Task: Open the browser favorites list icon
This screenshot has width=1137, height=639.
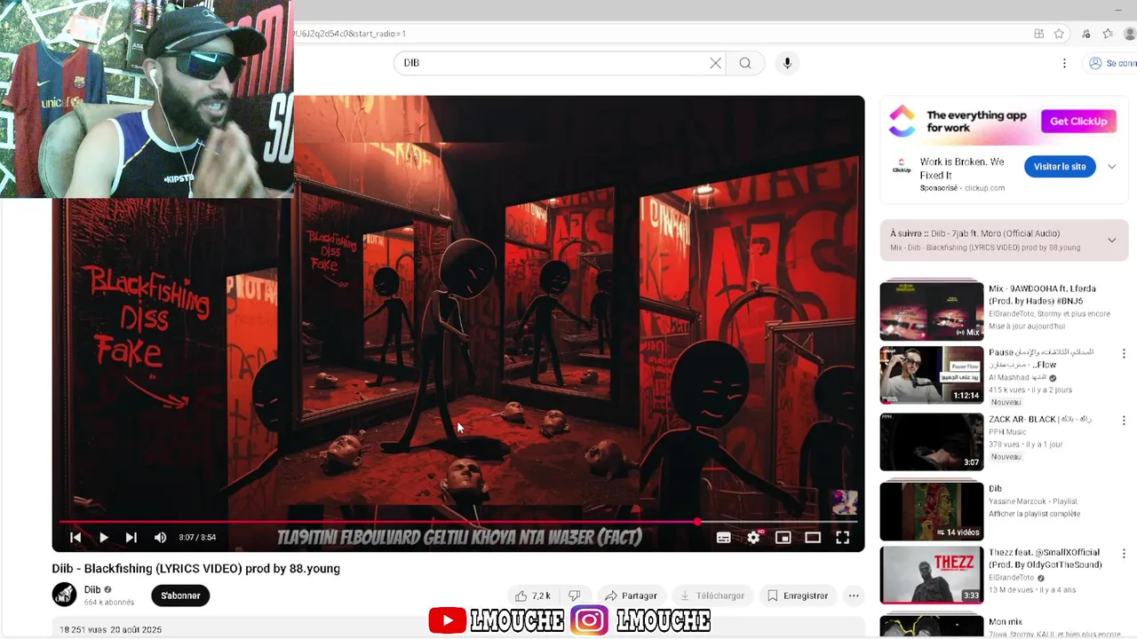Action: tap(1108, 34)
